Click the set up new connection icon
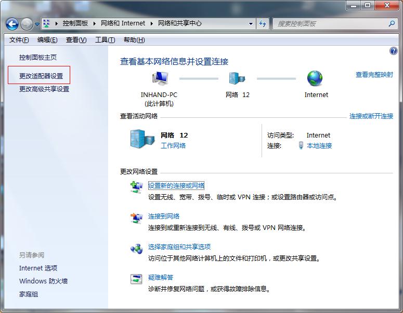This screenshot has width=403, height=313. [x=136, y=187]
